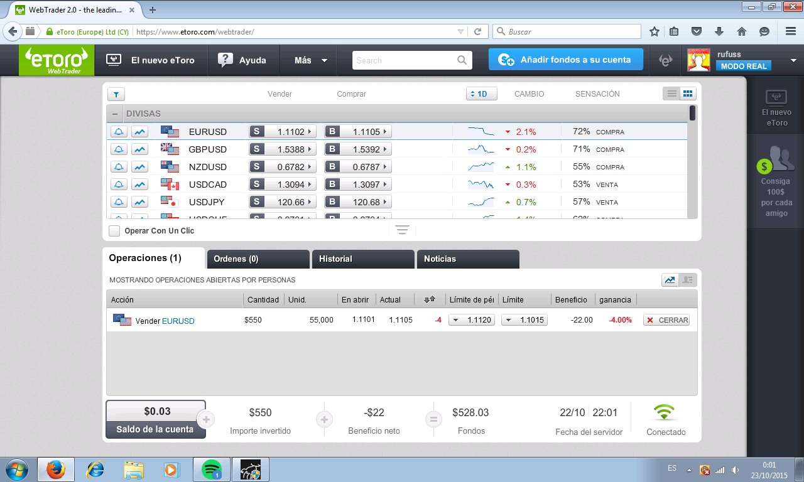Switch to the Ordenes (0) tab

click(x=258, y=259)
